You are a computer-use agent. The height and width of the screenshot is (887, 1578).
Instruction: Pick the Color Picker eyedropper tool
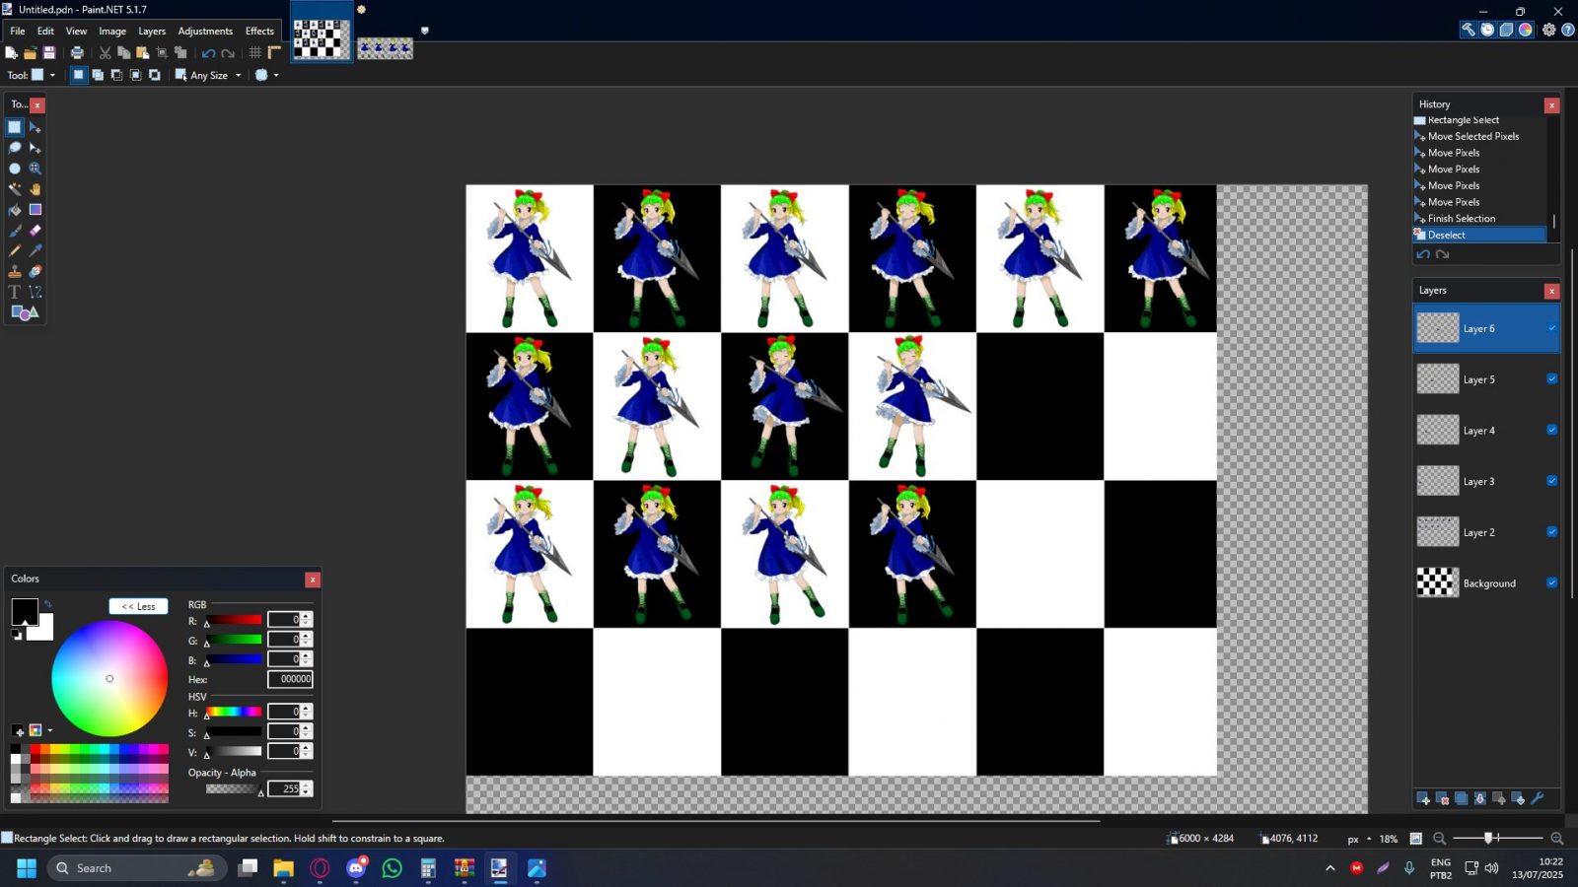tap(36, 251)
